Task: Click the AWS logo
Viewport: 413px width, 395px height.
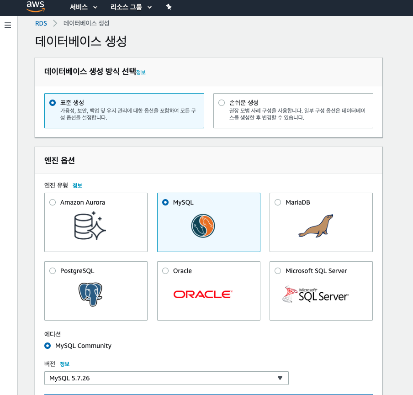Action: 36,6
